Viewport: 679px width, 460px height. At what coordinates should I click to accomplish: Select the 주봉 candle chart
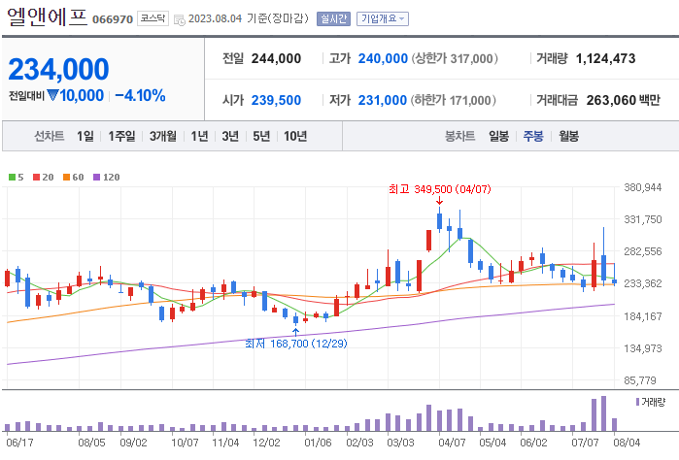(533, 136)
